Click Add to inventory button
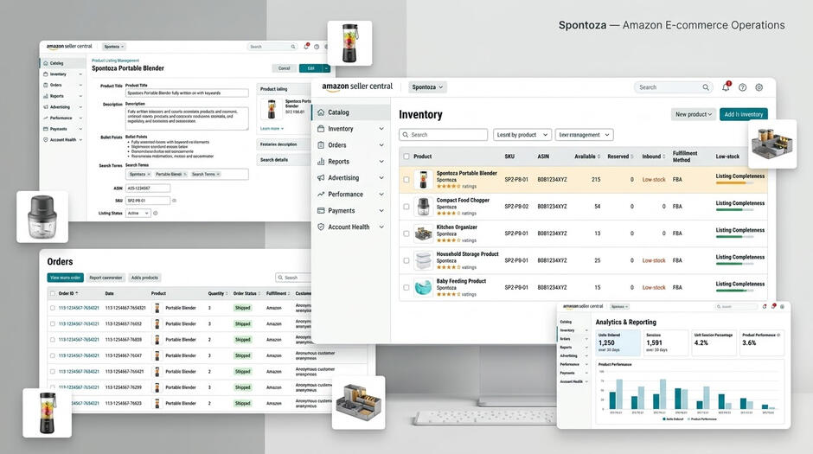Image resolution: width=813 pixels, height=454 pixels. pos(744,114)
